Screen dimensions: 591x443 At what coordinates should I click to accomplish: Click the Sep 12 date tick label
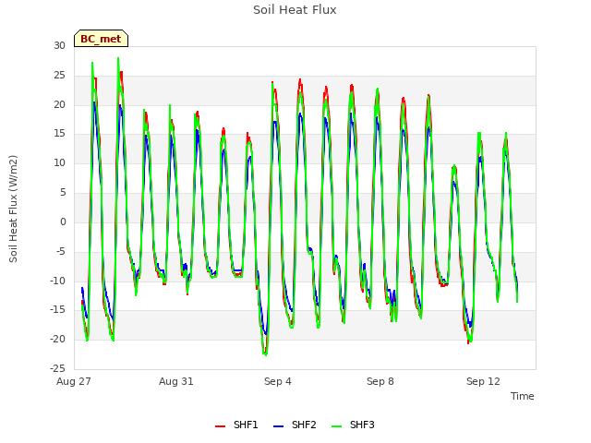(x=483, y=381)
